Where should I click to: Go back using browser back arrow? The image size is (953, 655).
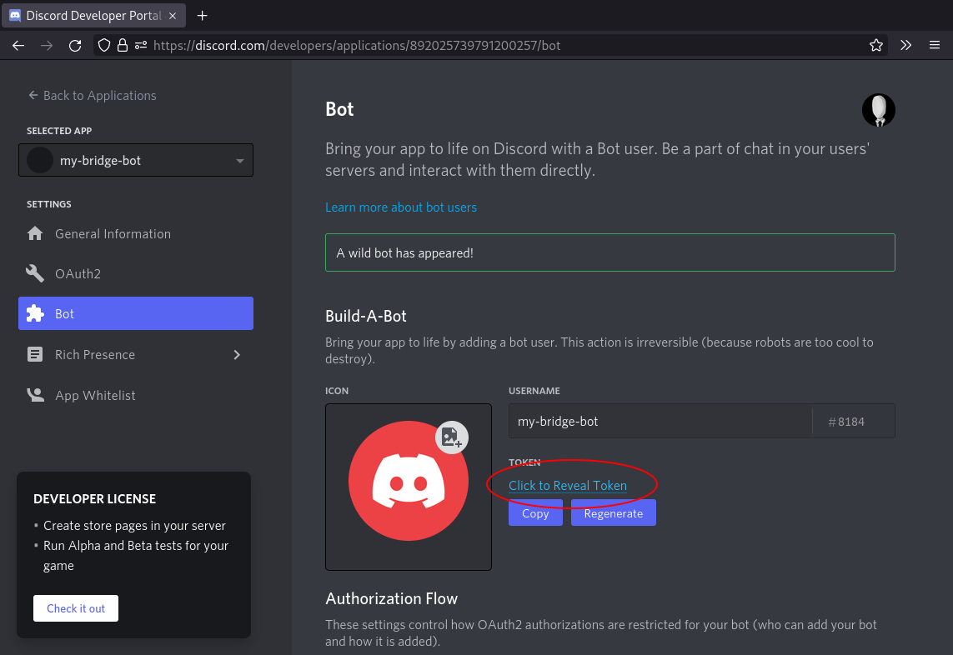pyautogui.click(x=18, y=46)
